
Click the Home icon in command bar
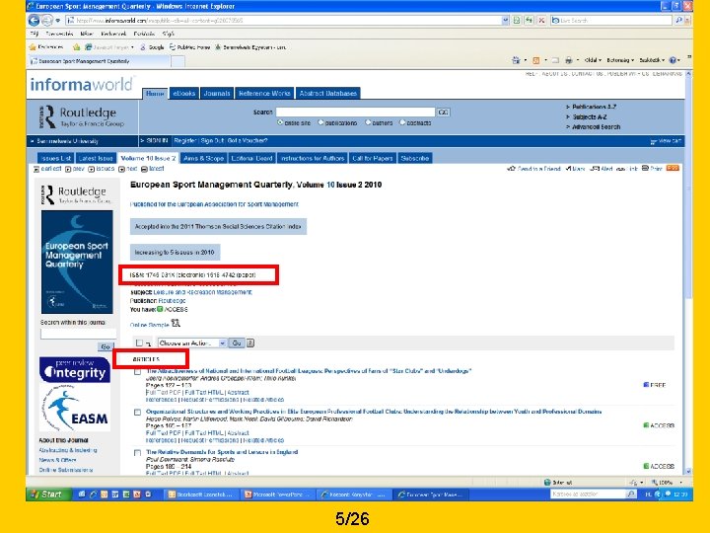point(516,60)
